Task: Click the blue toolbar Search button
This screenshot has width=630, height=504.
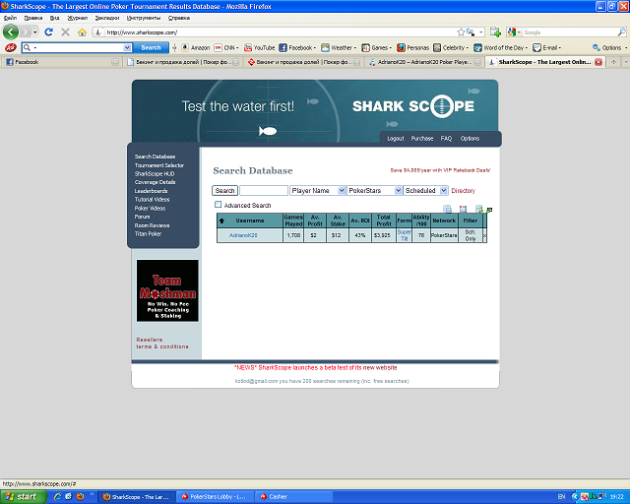Action: 151,47
